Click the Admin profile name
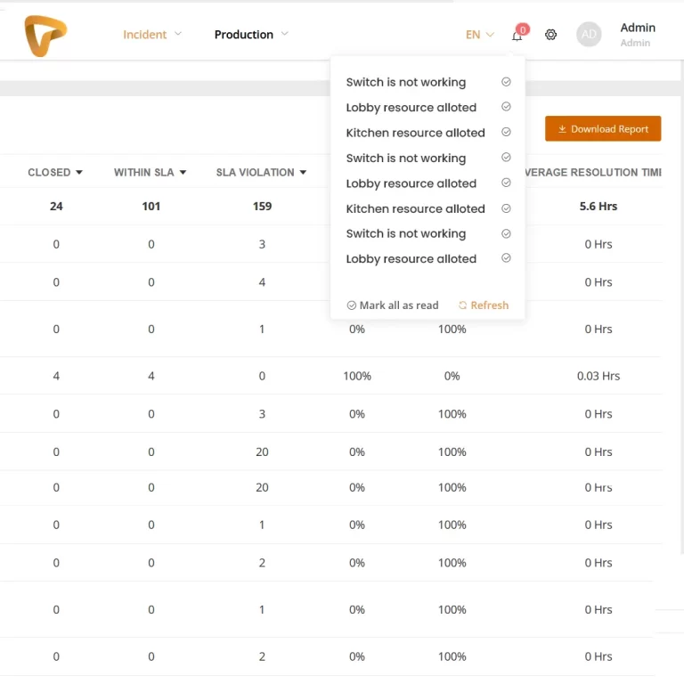 click(637, 28)
